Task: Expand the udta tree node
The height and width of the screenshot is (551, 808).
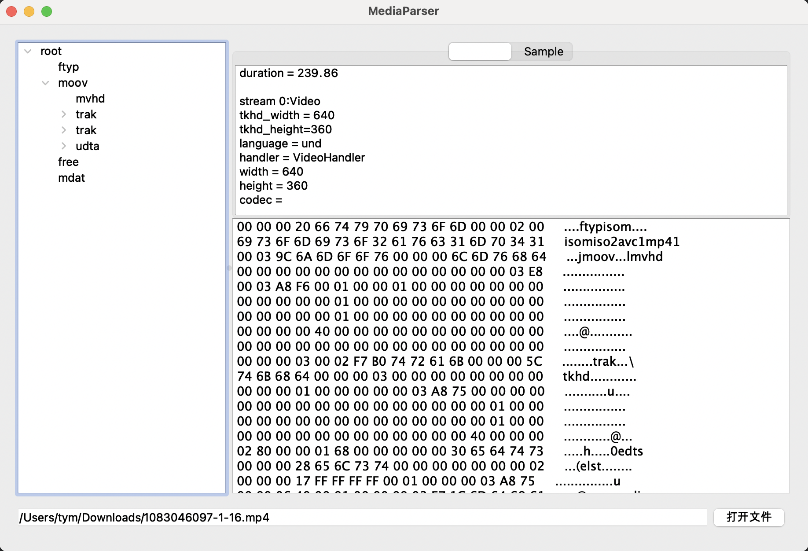Action: click(63, 146)
